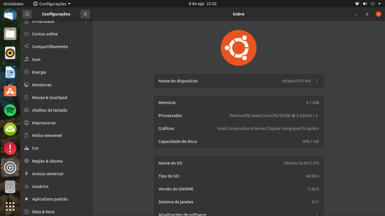Viewport: 385px width, 216px height.
Task: Restore the Configurações window size
Action: point(367,14)
